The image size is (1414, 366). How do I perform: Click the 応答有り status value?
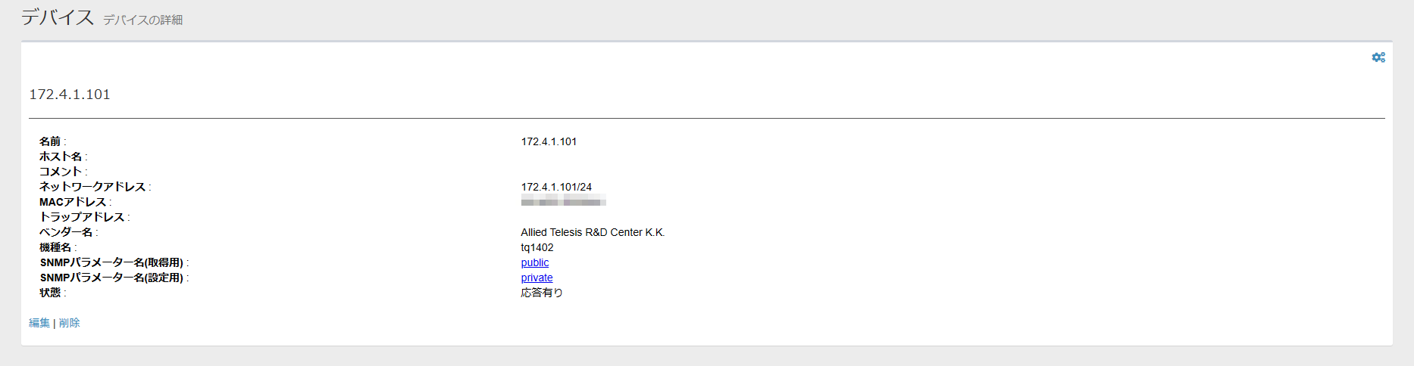pyautogui.click(x=542, y=293)
